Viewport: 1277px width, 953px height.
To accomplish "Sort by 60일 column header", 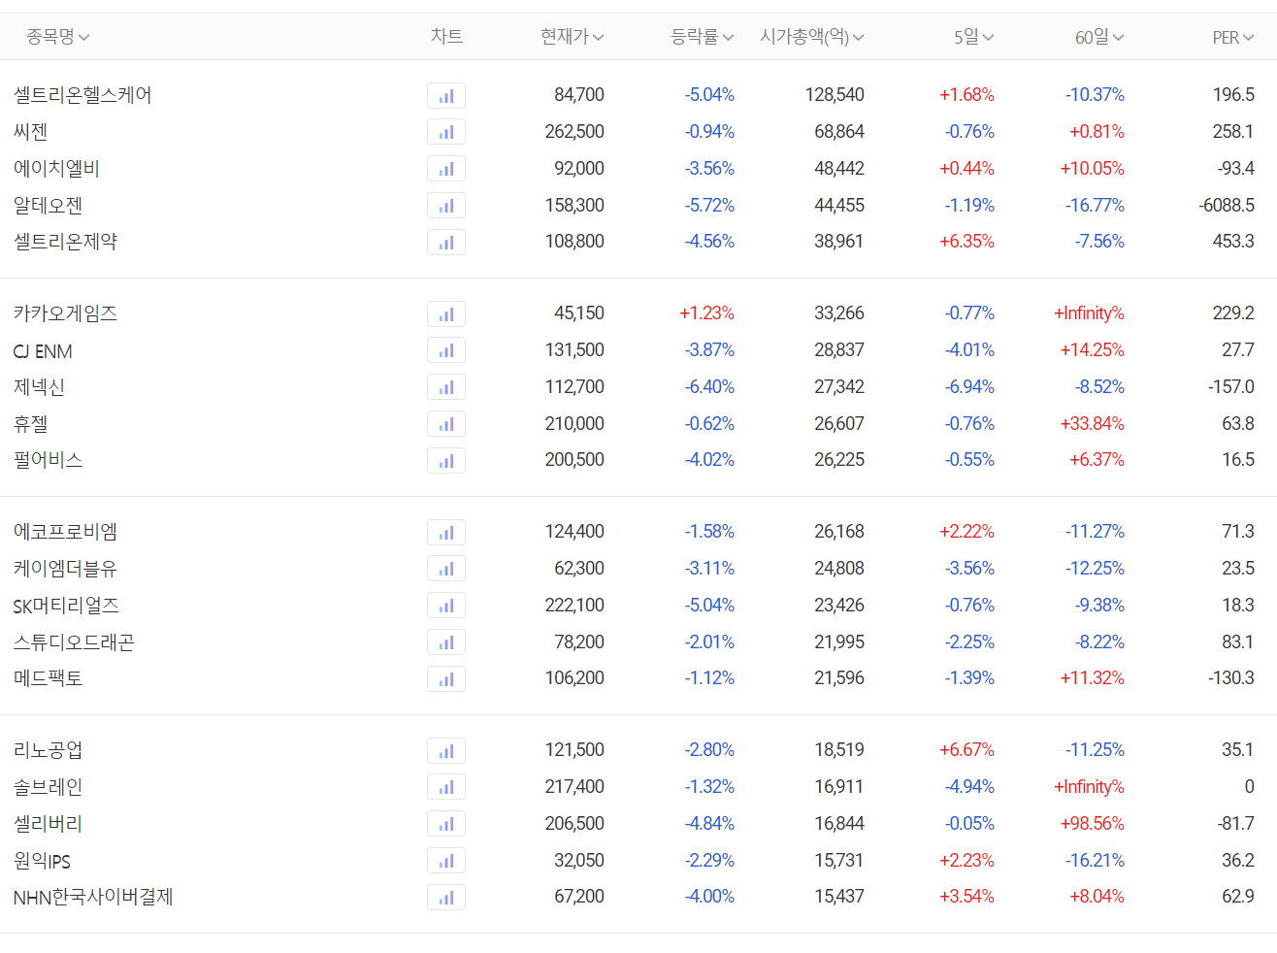I will (1099, 37).
